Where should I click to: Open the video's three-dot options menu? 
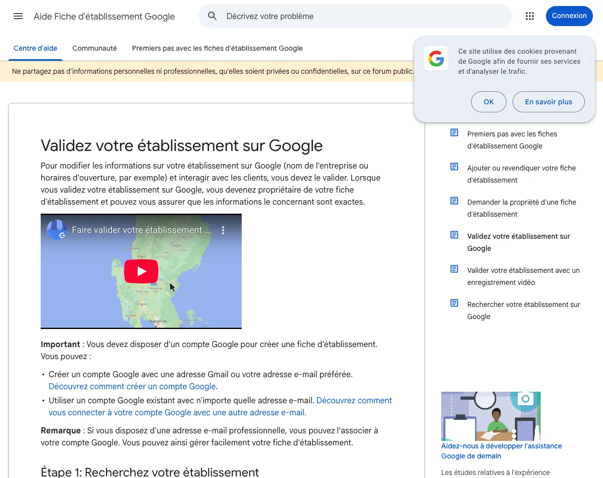point(223,230)
